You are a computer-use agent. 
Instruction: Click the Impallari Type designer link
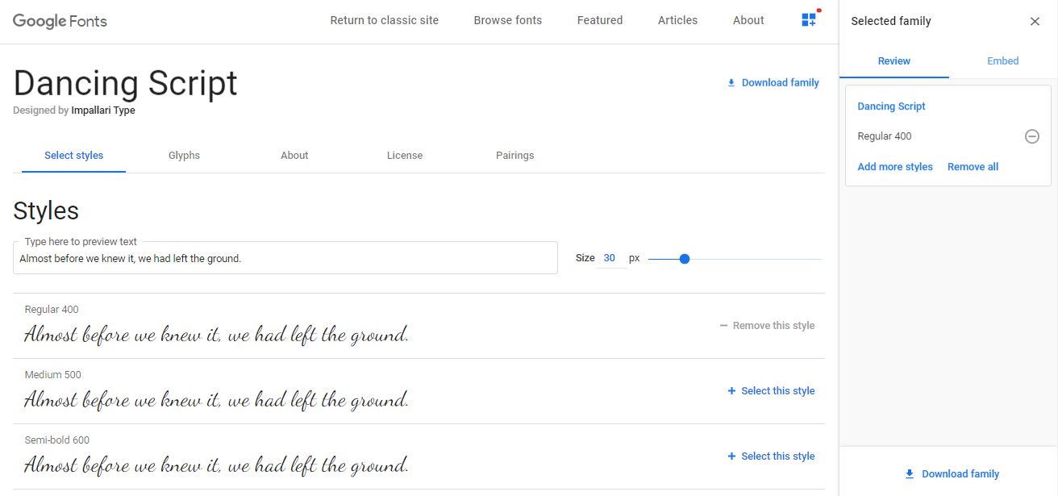[103, 110]
